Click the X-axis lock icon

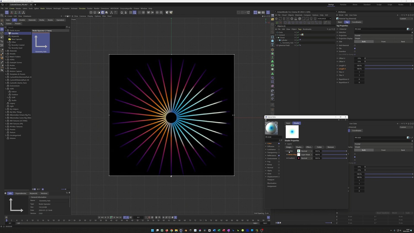coord(12,12)
